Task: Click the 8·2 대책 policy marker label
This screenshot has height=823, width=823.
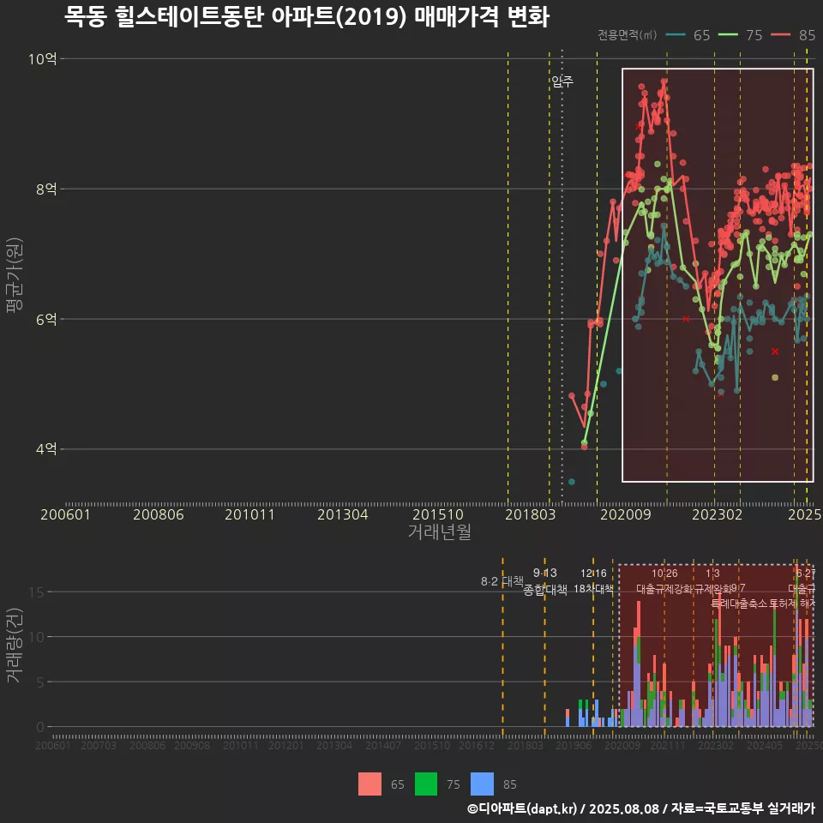Action: pos(502,581)
